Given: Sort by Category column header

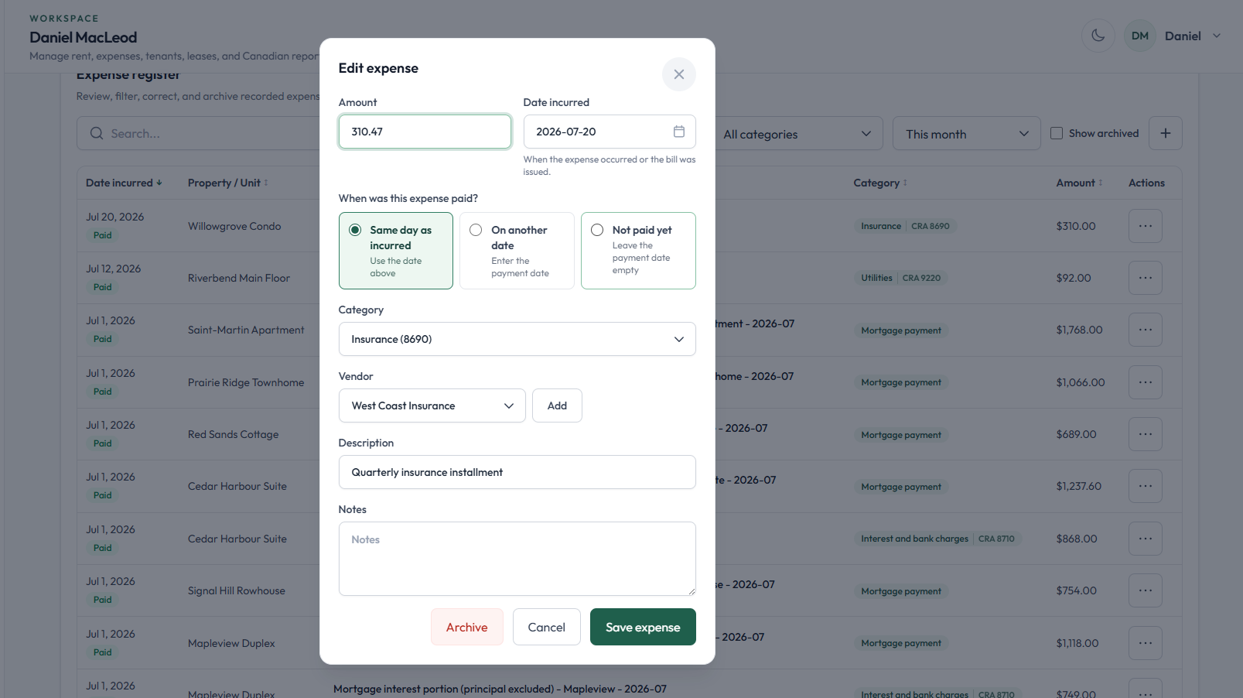Looking at the screenshot, I should (x=880, y=183).
